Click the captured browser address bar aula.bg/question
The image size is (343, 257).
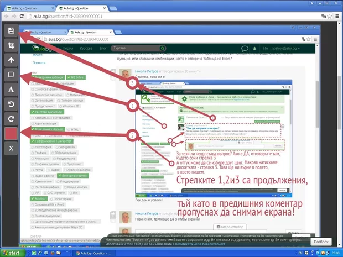(170, 39)
